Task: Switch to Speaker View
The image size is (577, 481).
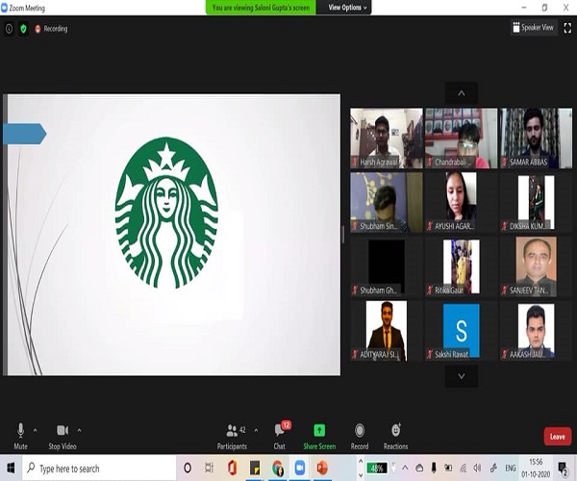Action: pos(533,28)
